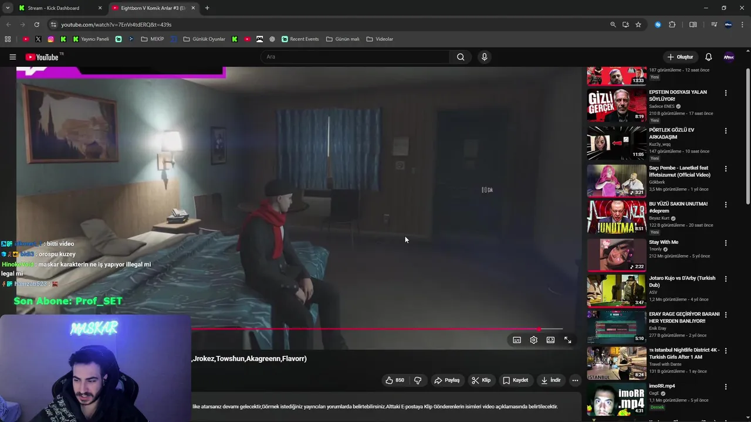Image resolution: width=751 pixels, height=422 pixels.
Task: Open the X bookmark
Action: (x=38, y=39)
